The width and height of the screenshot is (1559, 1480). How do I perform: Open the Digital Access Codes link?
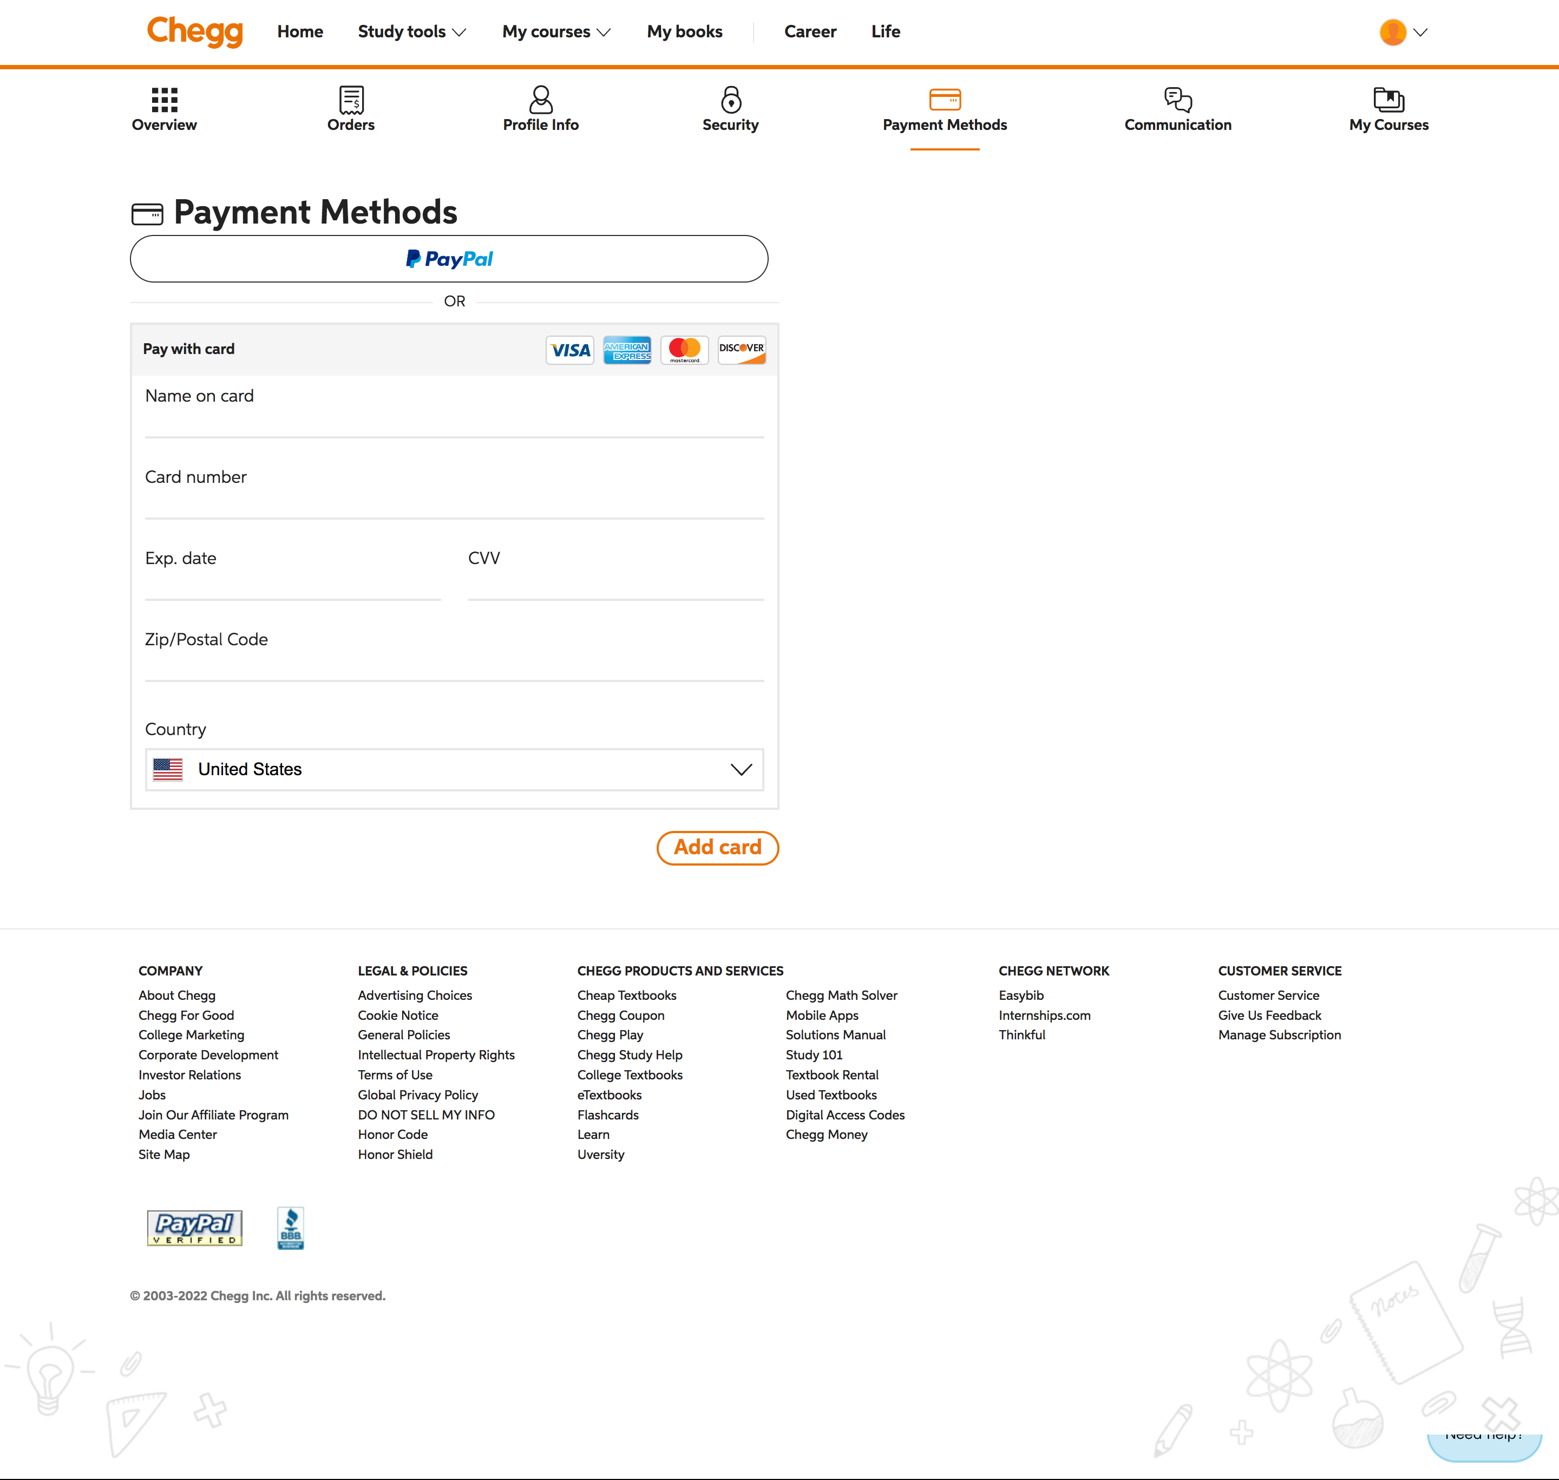pyautogui.click(x=845, y=1115)
